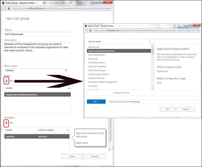Viewport: 202px width, 167px height.
Task: Click the site info icon in Select a Role window
Action: click(x=87, y=30)
